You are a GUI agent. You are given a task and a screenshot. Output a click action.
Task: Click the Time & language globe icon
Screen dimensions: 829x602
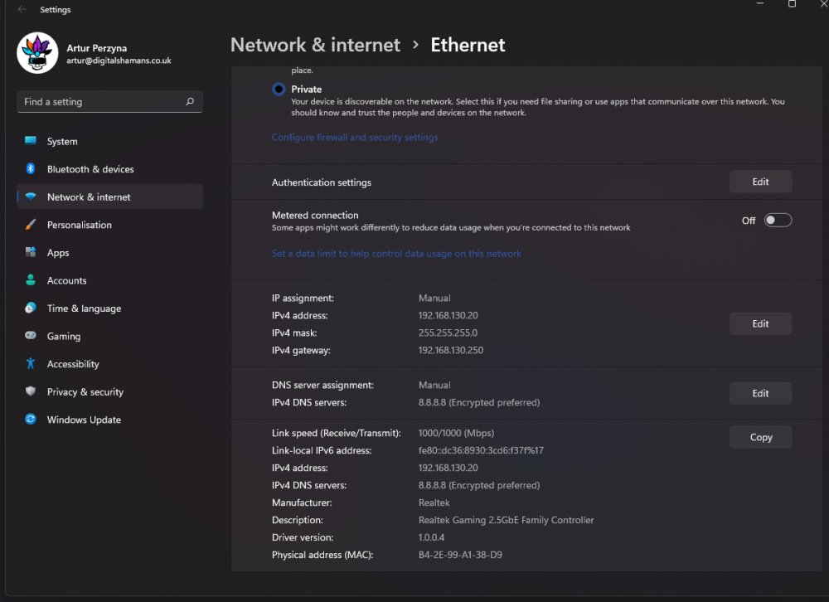coord(31,308)
